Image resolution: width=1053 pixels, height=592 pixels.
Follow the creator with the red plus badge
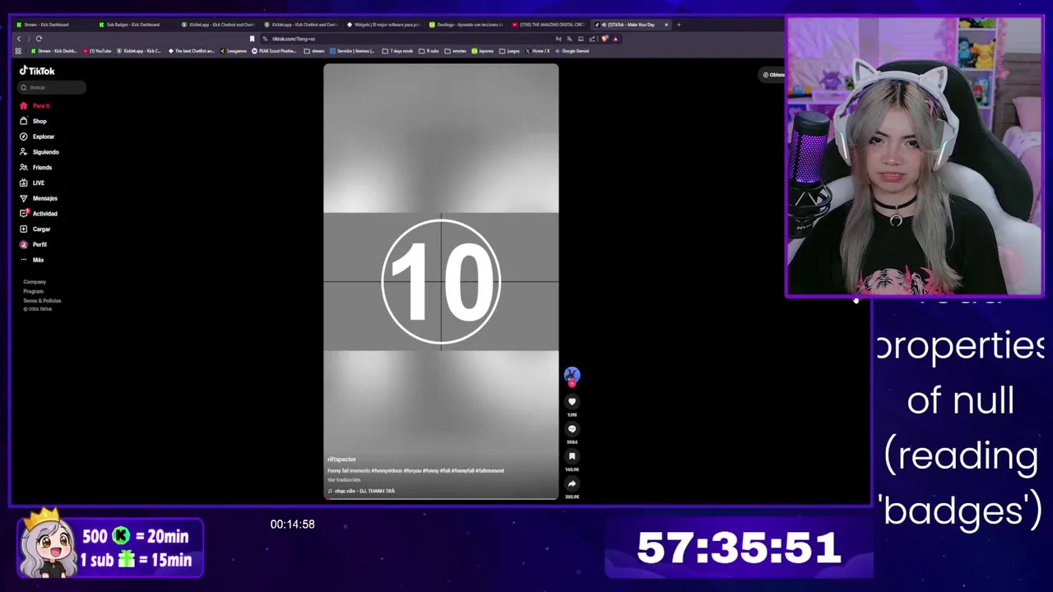click(x=572, y=384)
